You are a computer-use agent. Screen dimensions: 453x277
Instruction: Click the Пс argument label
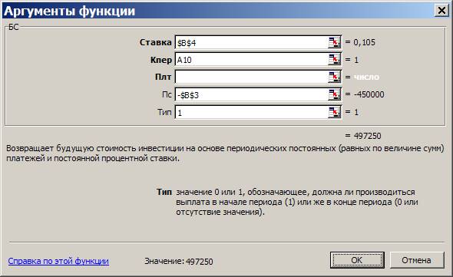(167, 94)
